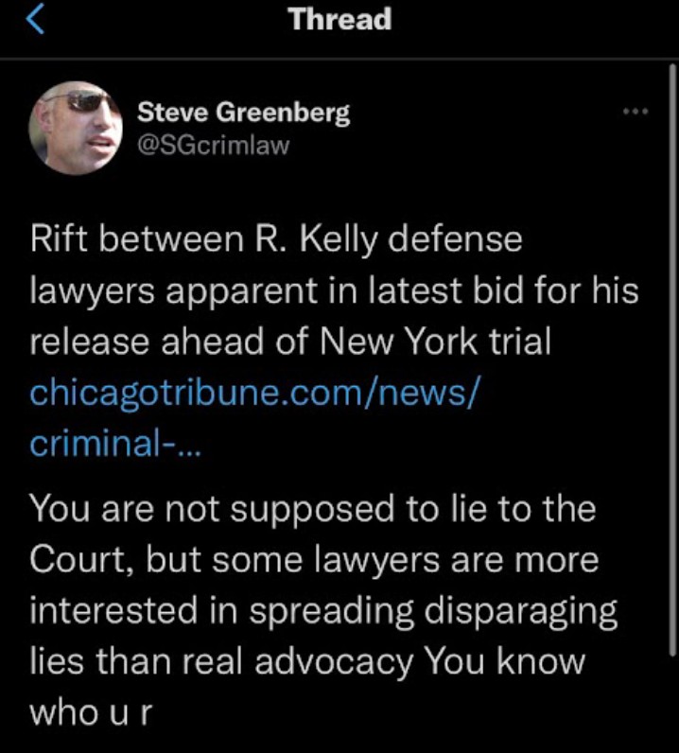679x753 pixels.
Task: Click the 'Rift between R. Kelly defense' line
Action: [x=276, y=239]
